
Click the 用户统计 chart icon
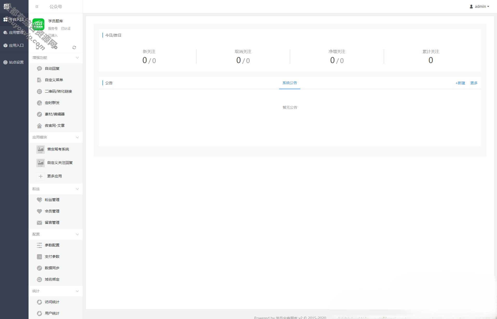pyautogui.click(x=39, y=313)
